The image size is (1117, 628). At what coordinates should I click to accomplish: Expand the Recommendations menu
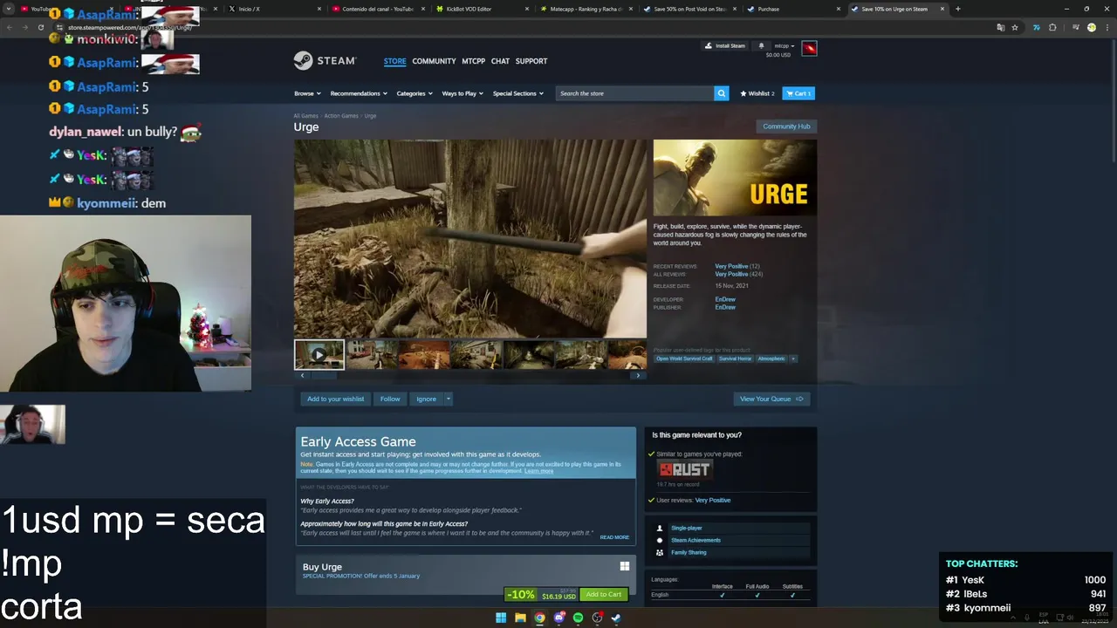(359, 93)
